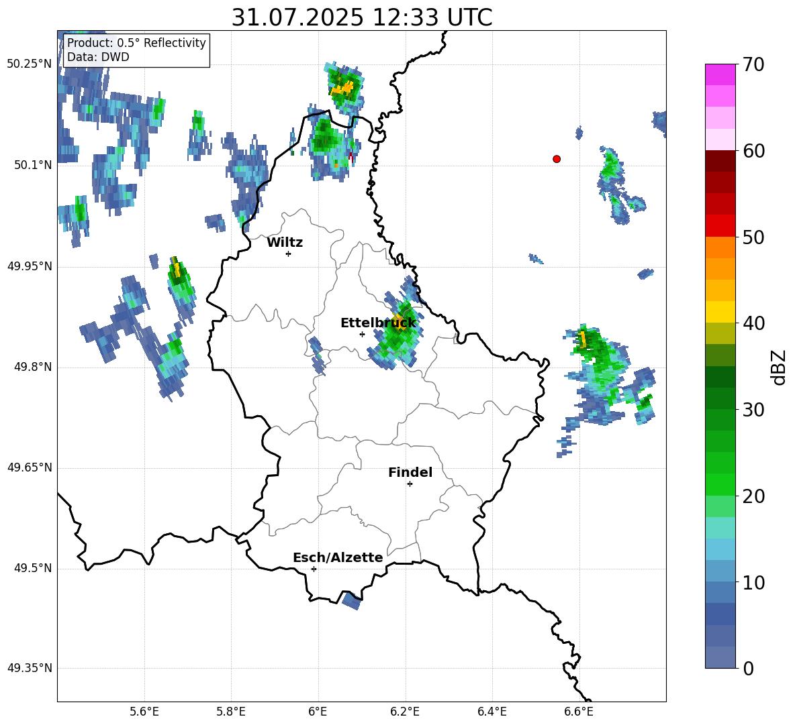The width and height of the screenshot is (795, 725).
Task: Click the title '31.07.2025 12:33 UTC'
Action: click(x=362, y=17)
